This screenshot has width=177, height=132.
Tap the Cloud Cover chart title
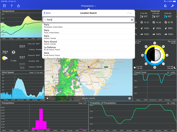point(140,72)
